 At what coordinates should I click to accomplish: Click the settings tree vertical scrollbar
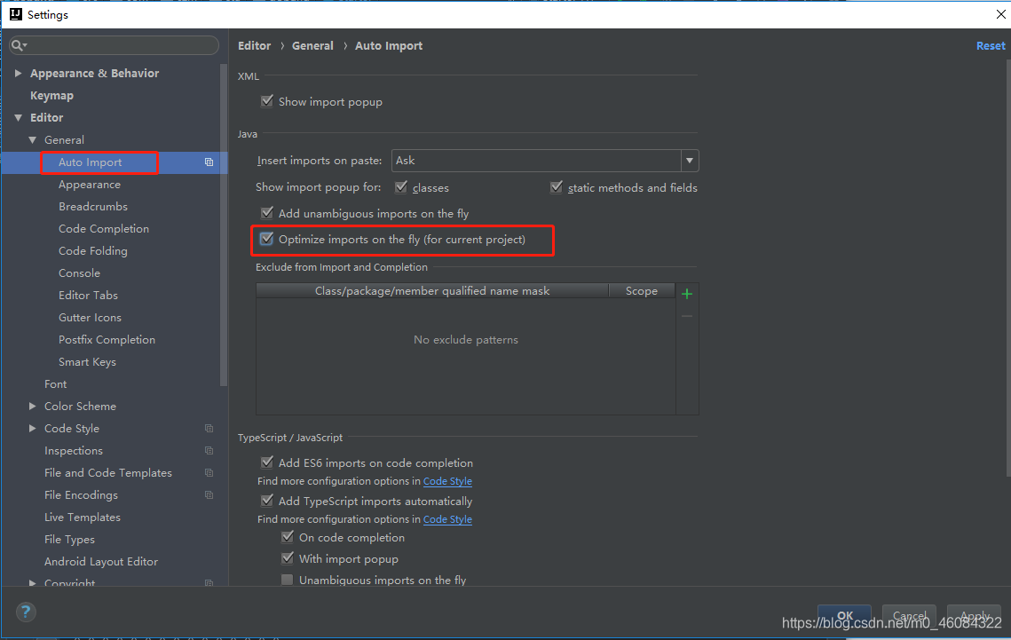(x=224, y=225)
